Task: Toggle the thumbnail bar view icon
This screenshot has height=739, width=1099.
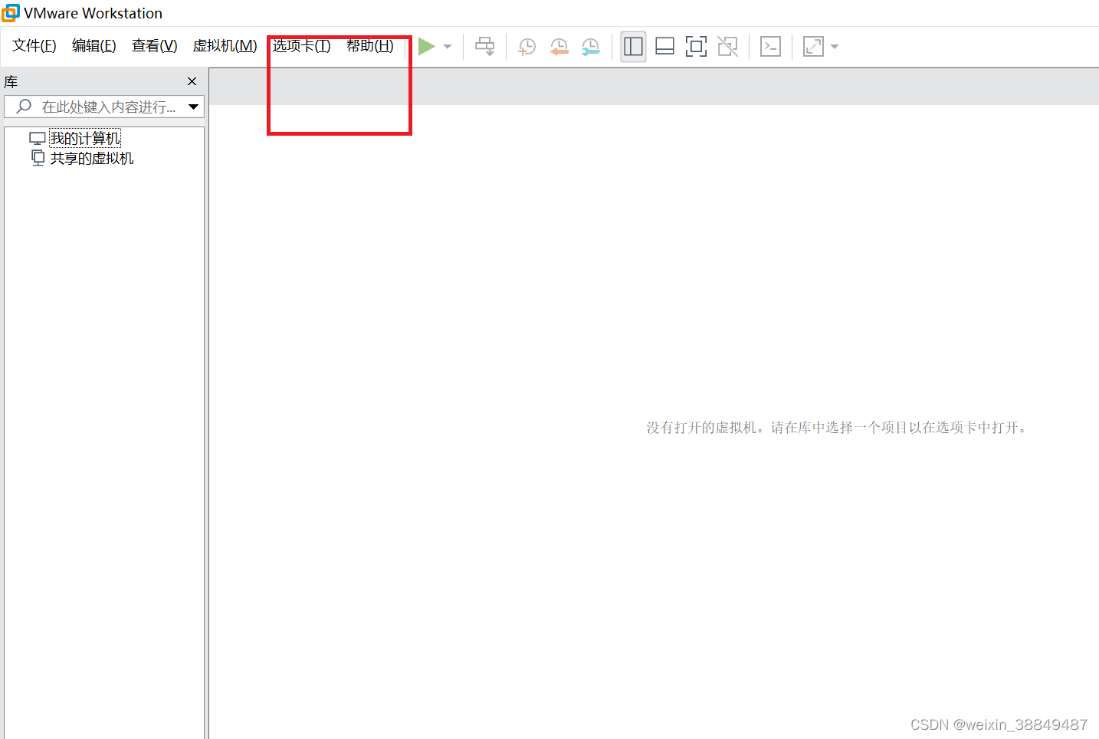Action: [x=665, y=47]
